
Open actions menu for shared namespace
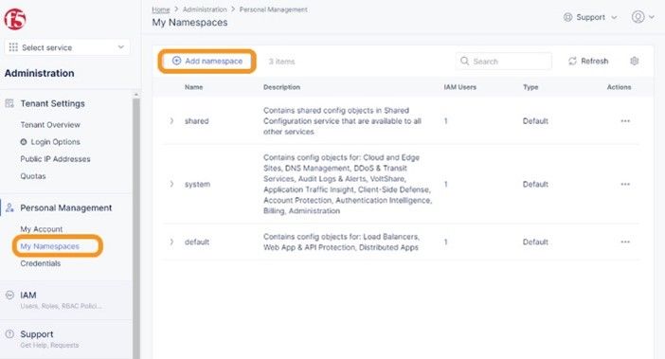(x=625, y=121)
